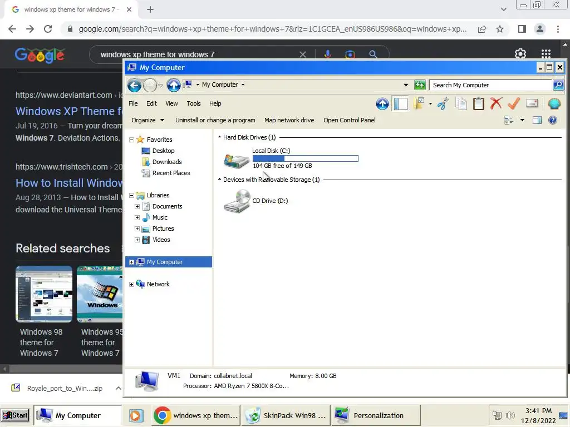
Task: Click the magnifier search button in Explorer
Action: 558,85
